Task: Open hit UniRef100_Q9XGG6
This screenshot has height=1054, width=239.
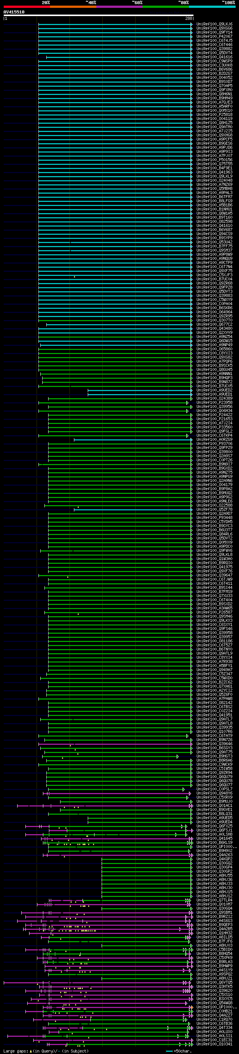Action: pos(214,28)
